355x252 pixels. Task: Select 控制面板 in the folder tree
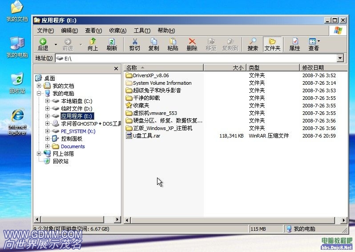(72, 139)
